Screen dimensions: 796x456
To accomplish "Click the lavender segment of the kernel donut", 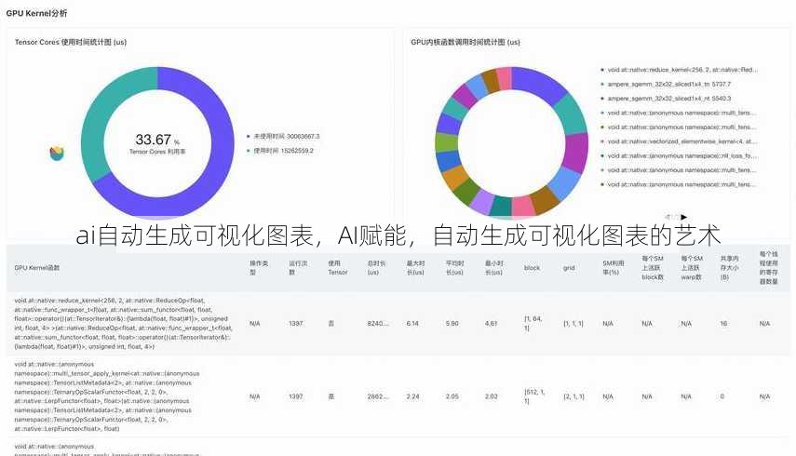I will click(482, 202).
